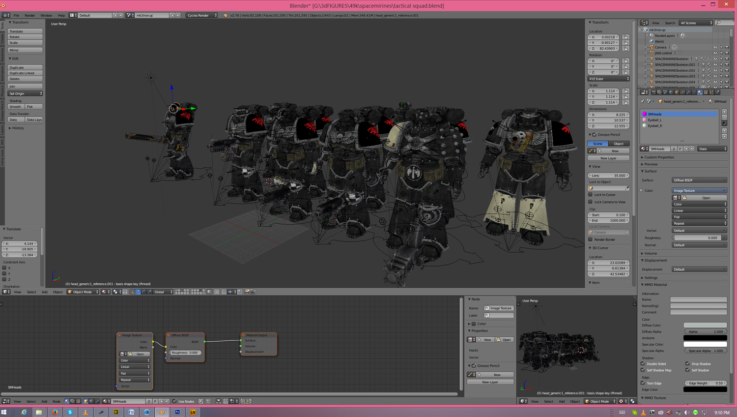Image resolution: width=737 pixels, height=417 pixels.
Task: Open the Render menu
Action: pos(29,15)
